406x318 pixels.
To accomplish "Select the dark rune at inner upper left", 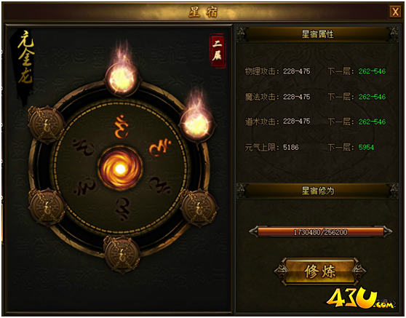I will (x=84, y=147).
